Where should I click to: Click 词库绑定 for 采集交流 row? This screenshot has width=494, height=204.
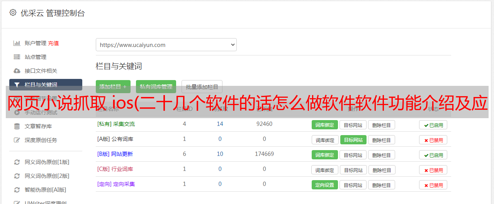click(325, 125)
